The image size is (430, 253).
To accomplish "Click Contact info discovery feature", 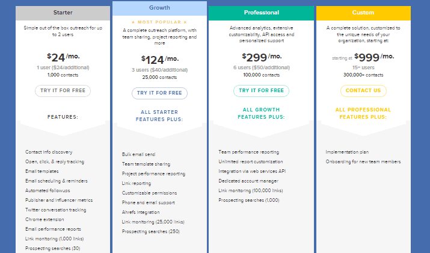I will pos(49,152).
